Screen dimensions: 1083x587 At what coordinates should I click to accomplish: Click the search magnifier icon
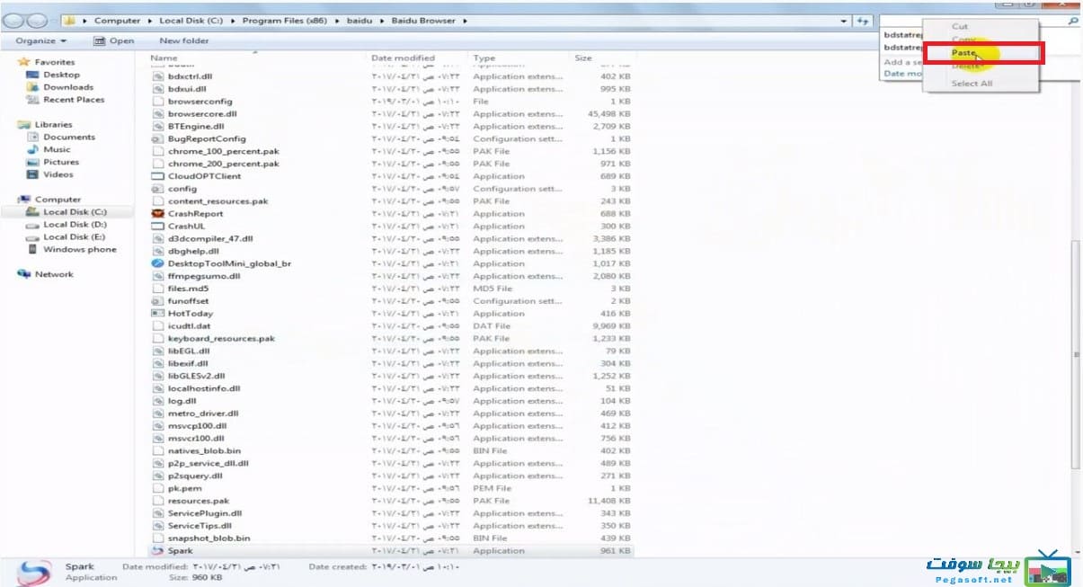pos(1072,20)
